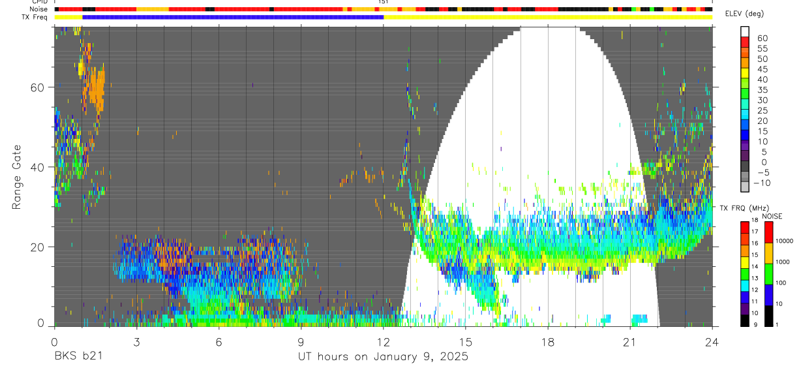Image resolution: width=801 pixels, height=370 pixels.
Task: Pick ELEV blue swatch between 20 and 15
Action: point(745,126)
